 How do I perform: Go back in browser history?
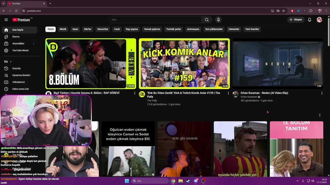[x=4, y=11]
